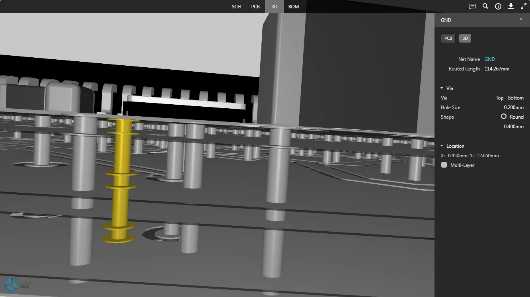Screen dimensions: 530x297
Task: Click the Shape label
Action: (x=447, y=117)
